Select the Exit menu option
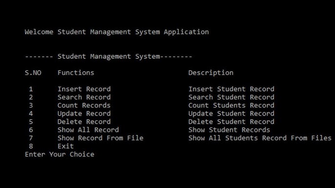Image resolution: width=335 pixels, height=188 pixels. 65,146
